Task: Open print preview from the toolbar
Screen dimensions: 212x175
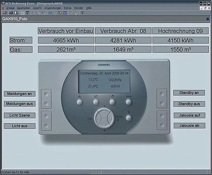Action: (16, 13)
